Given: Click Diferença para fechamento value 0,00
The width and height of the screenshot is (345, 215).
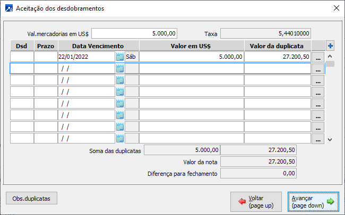Looking at the screenshot, I should [258, 173].
